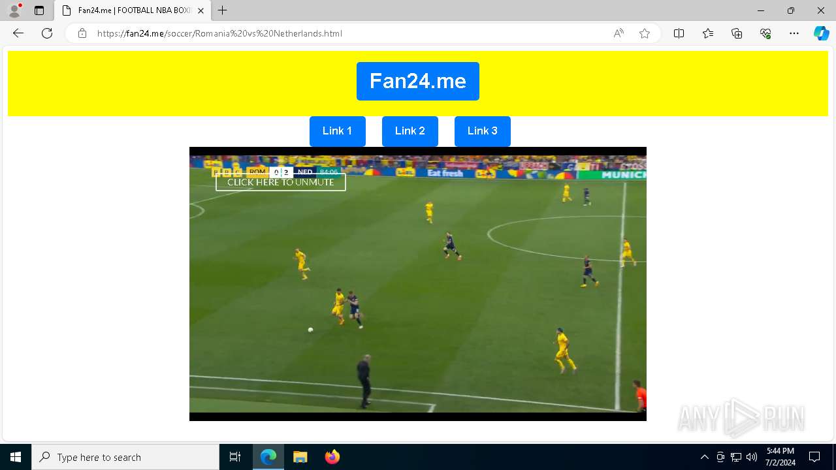Open the network tray icon

click(736, 457)
